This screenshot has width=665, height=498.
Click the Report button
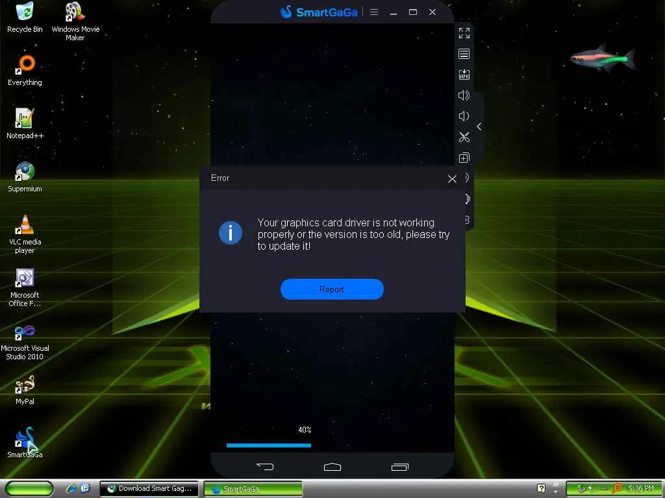coord(332,289)
